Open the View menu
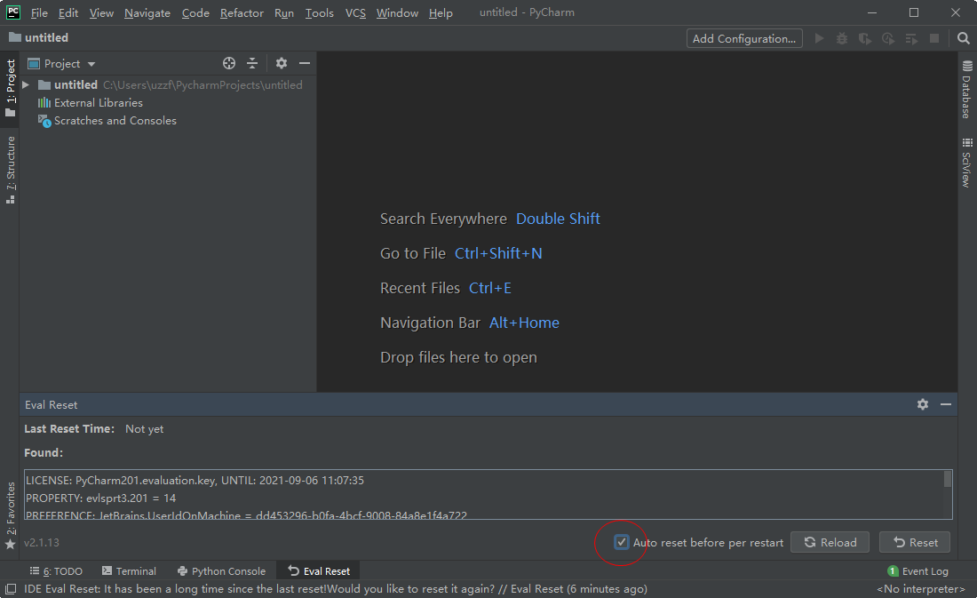Image resolution: width=977 pixels, height=598 pixels. 101,13
